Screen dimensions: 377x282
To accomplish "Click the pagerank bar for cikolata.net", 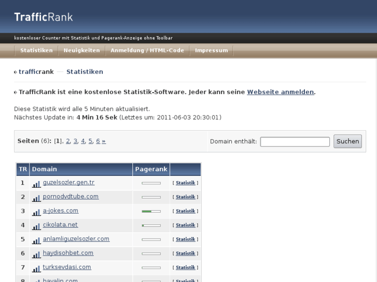I will coord(151,226).
